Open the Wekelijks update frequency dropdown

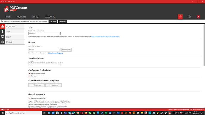[x=44, y=50]
